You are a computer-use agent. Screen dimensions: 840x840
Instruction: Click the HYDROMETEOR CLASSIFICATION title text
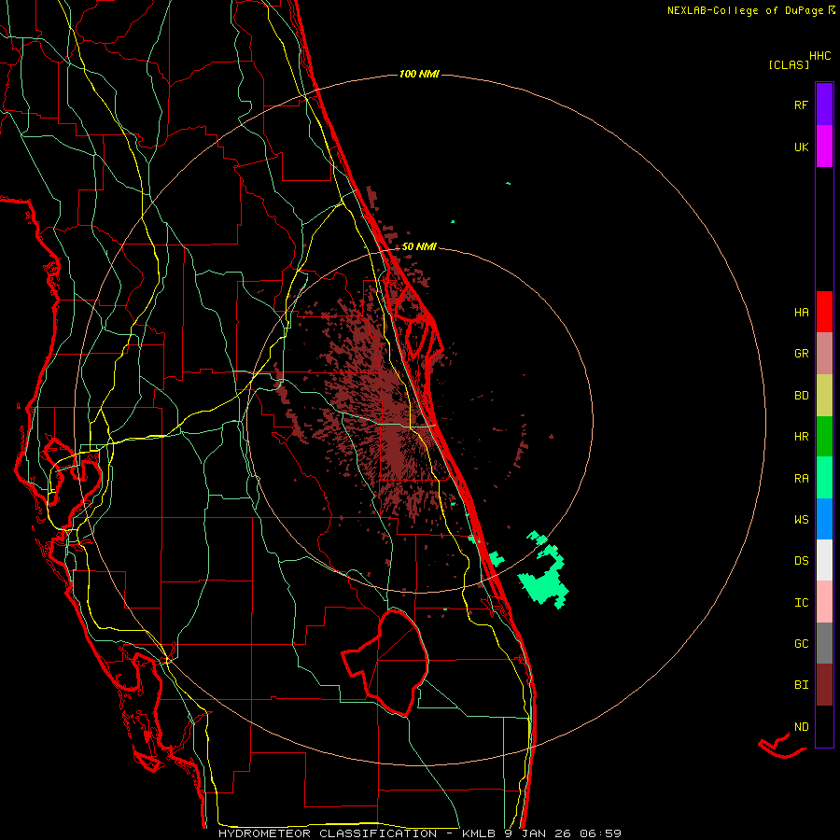[x=328, y=833]
